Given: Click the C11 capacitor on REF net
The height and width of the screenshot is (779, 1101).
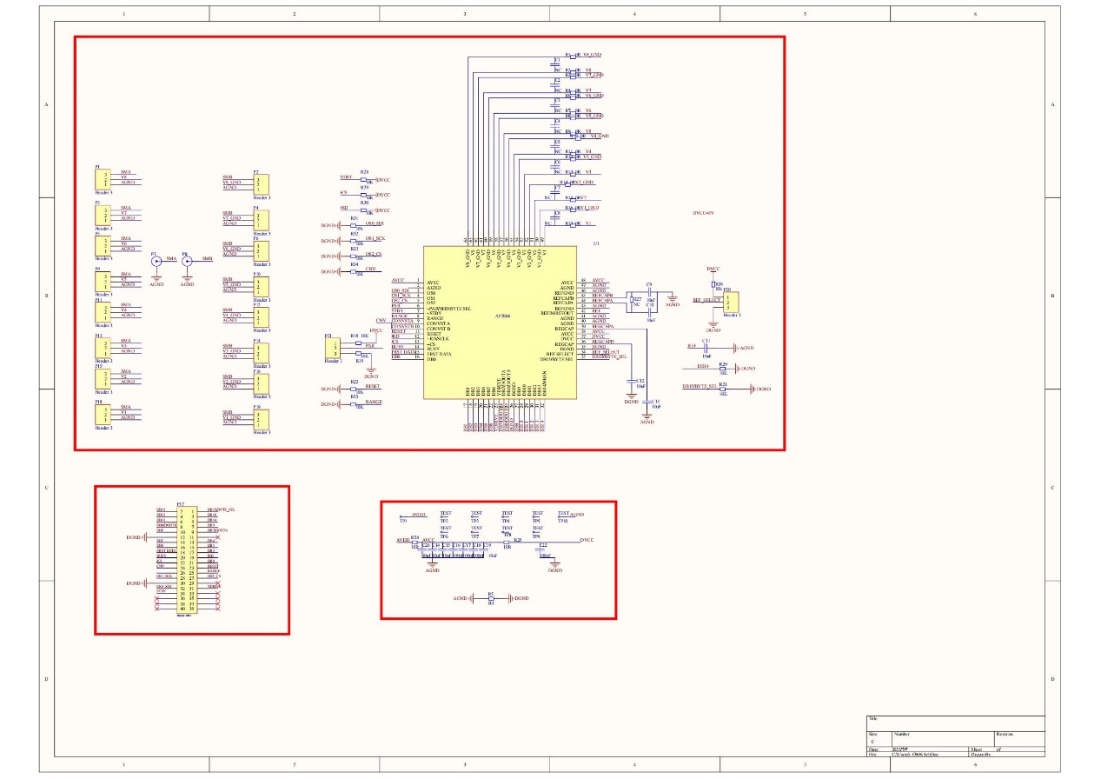Looking at the screenshot, I should coord(706,347).
